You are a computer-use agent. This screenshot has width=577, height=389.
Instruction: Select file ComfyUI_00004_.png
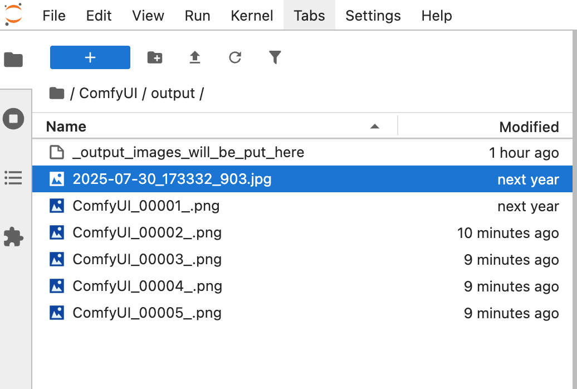pyautogui.click(x=302, y=286)
